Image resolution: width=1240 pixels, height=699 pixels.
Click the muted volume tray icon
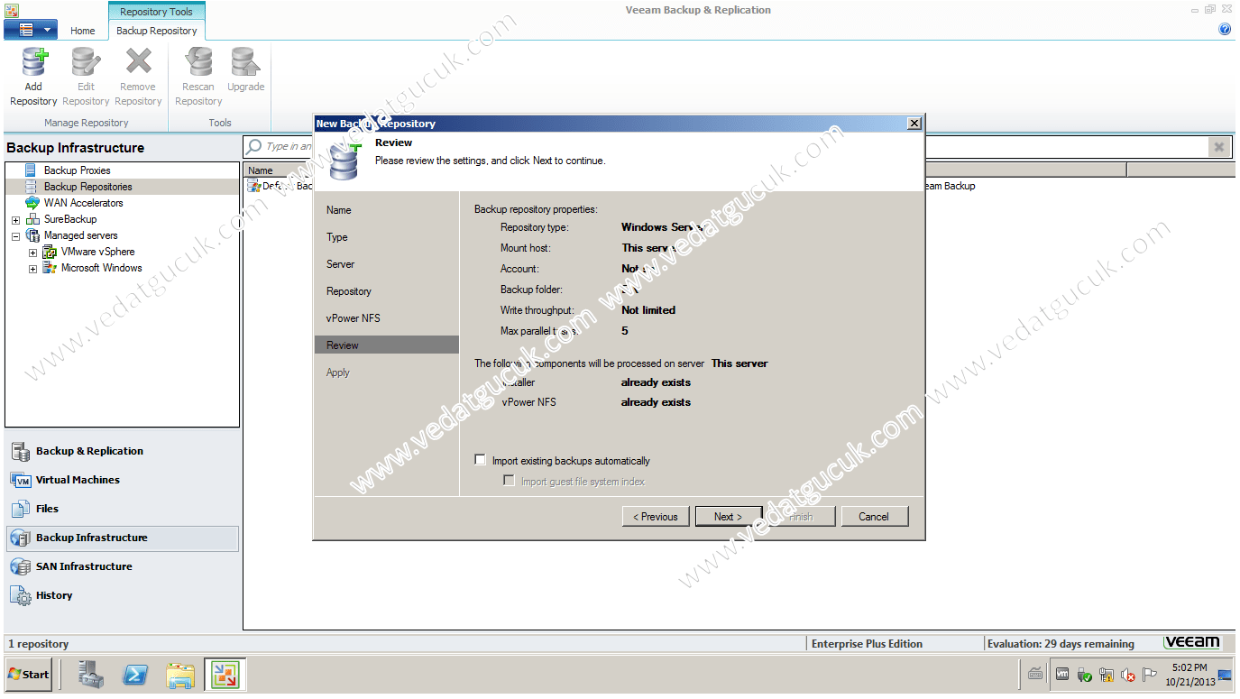pos(1128,675)
